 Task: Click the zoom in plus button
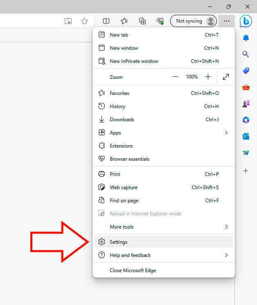point(208,77)
